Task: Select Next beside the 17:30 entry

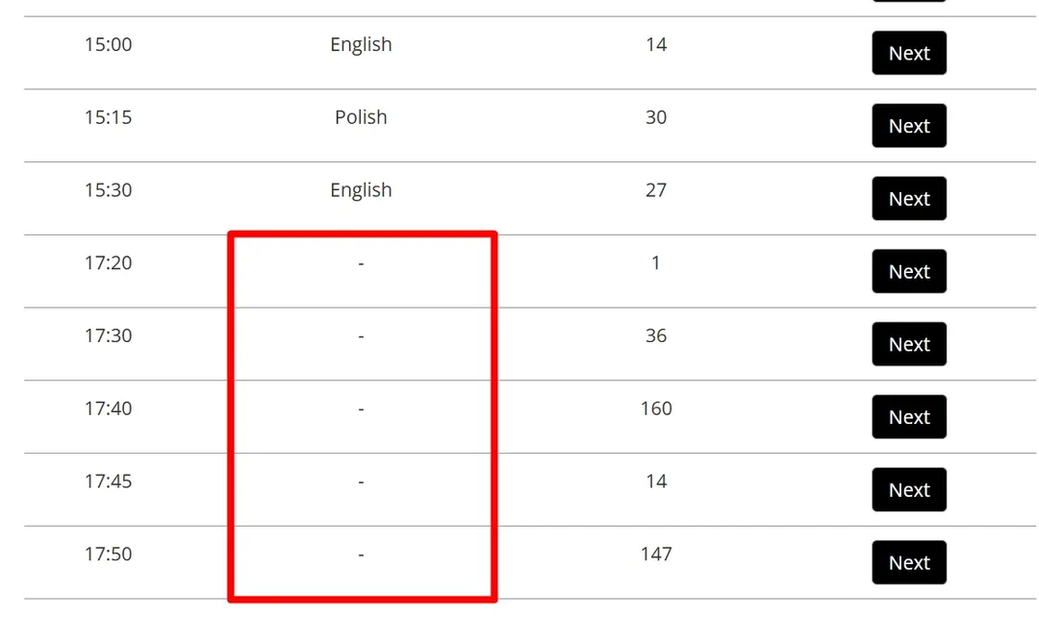Action: [x=908, y=344]
